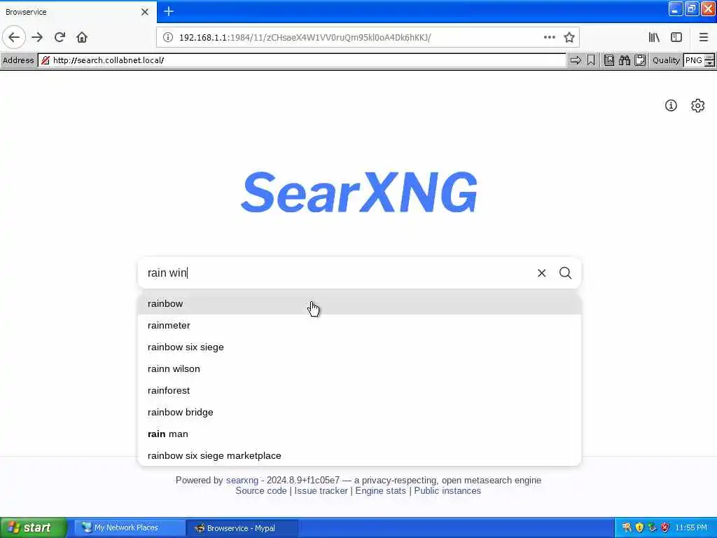Close the Browservice tab

pyautogui.click(x=145, y=12)
